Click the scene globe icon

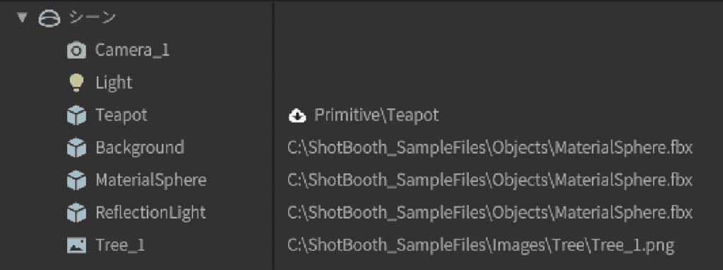(49, 18)
